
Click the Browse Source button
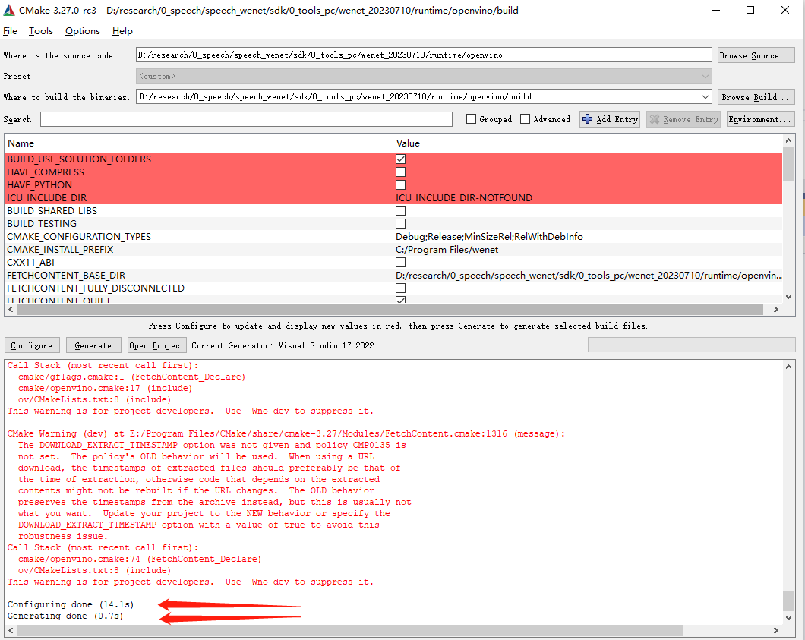pyautogui.click(x=756, y=54)
